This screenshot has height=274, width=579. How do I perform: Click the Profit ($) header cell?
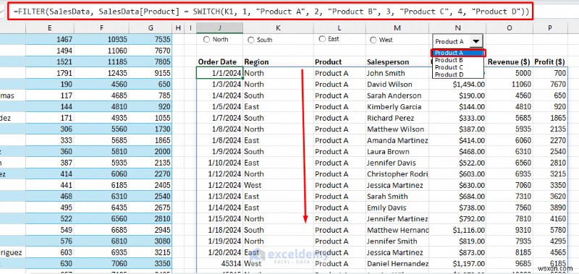click(550, 62)
